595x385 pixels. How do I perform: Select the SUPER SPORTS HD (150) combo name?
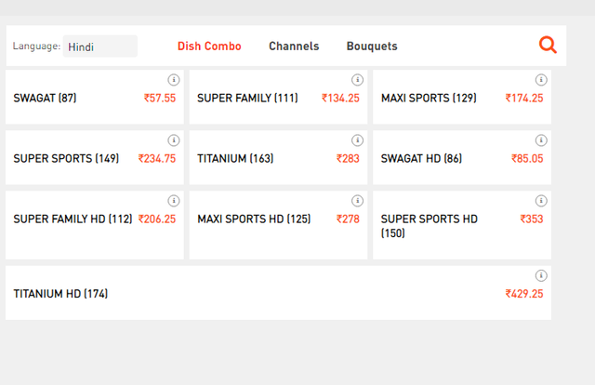(430, 226)
